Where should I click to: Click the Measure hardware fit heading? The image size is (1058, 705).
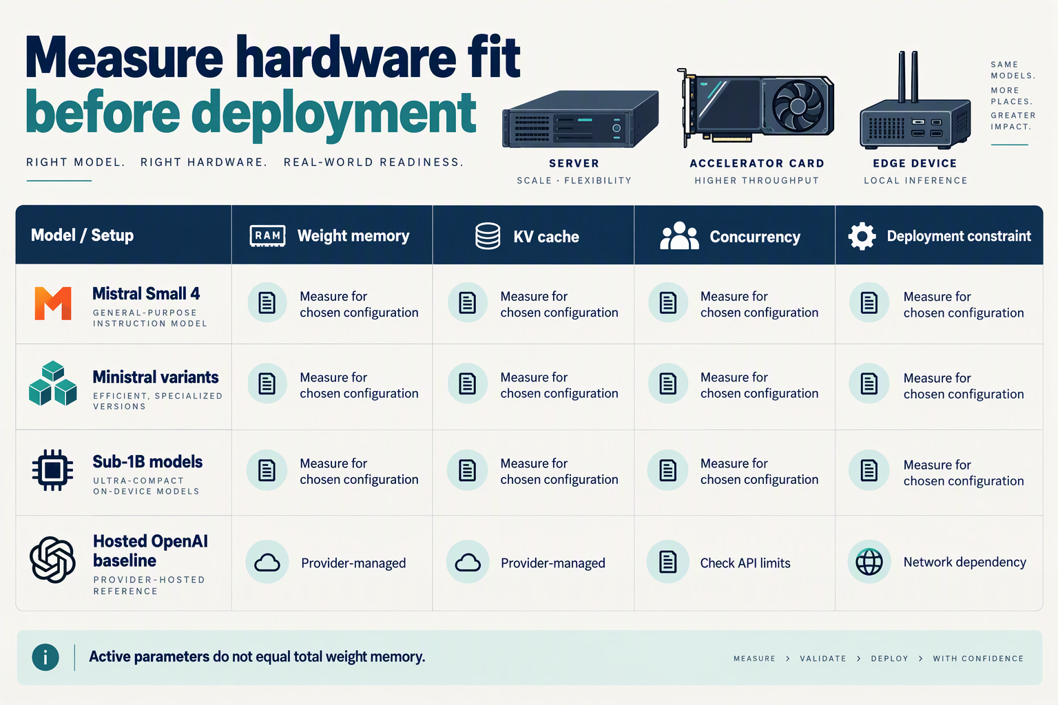tap(273, 57)
